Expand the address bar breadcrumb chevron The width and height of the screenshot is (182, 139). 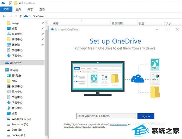[30, 16]
